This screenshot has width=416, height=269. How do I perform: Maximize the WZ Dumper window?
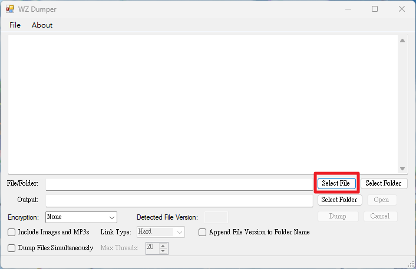pos(375,9)
